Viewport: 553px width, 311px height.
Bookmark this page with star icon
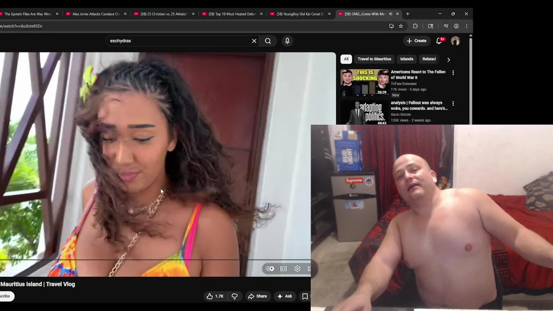401,26
